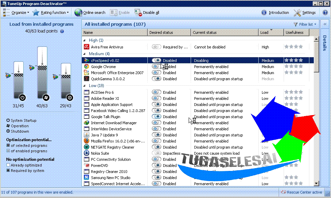This screenshot has width=331, height=198.
Task: Click the Enable toolbar button
Action: 120,13
